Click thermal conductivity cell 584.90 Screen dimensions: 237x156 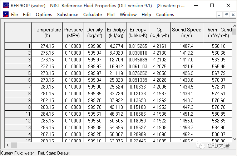pos(217,127)
